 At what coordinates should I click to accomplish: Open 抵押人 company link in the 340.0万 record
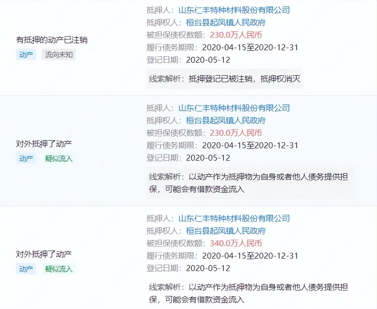[x=234, y=219]
